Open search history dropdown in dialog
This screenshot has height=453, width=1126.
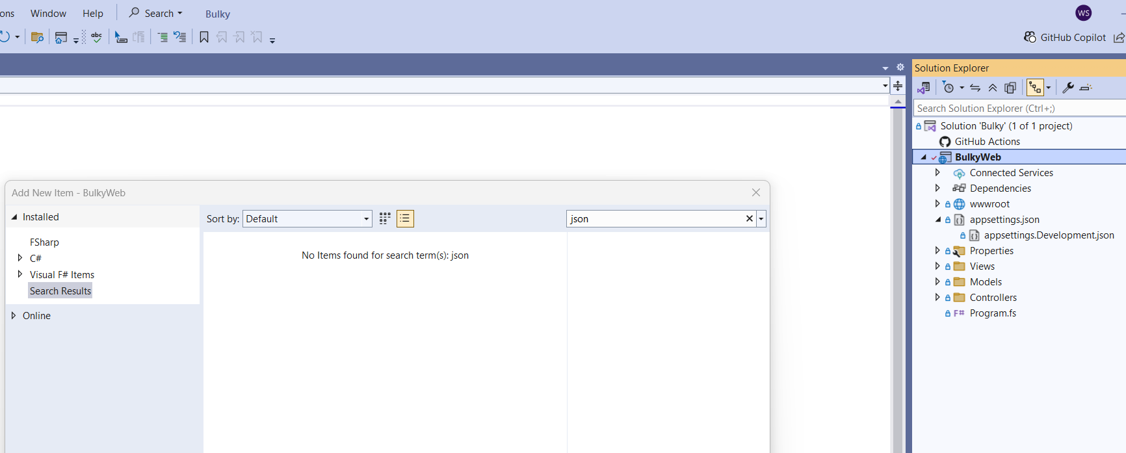click(x=761, y=219)
